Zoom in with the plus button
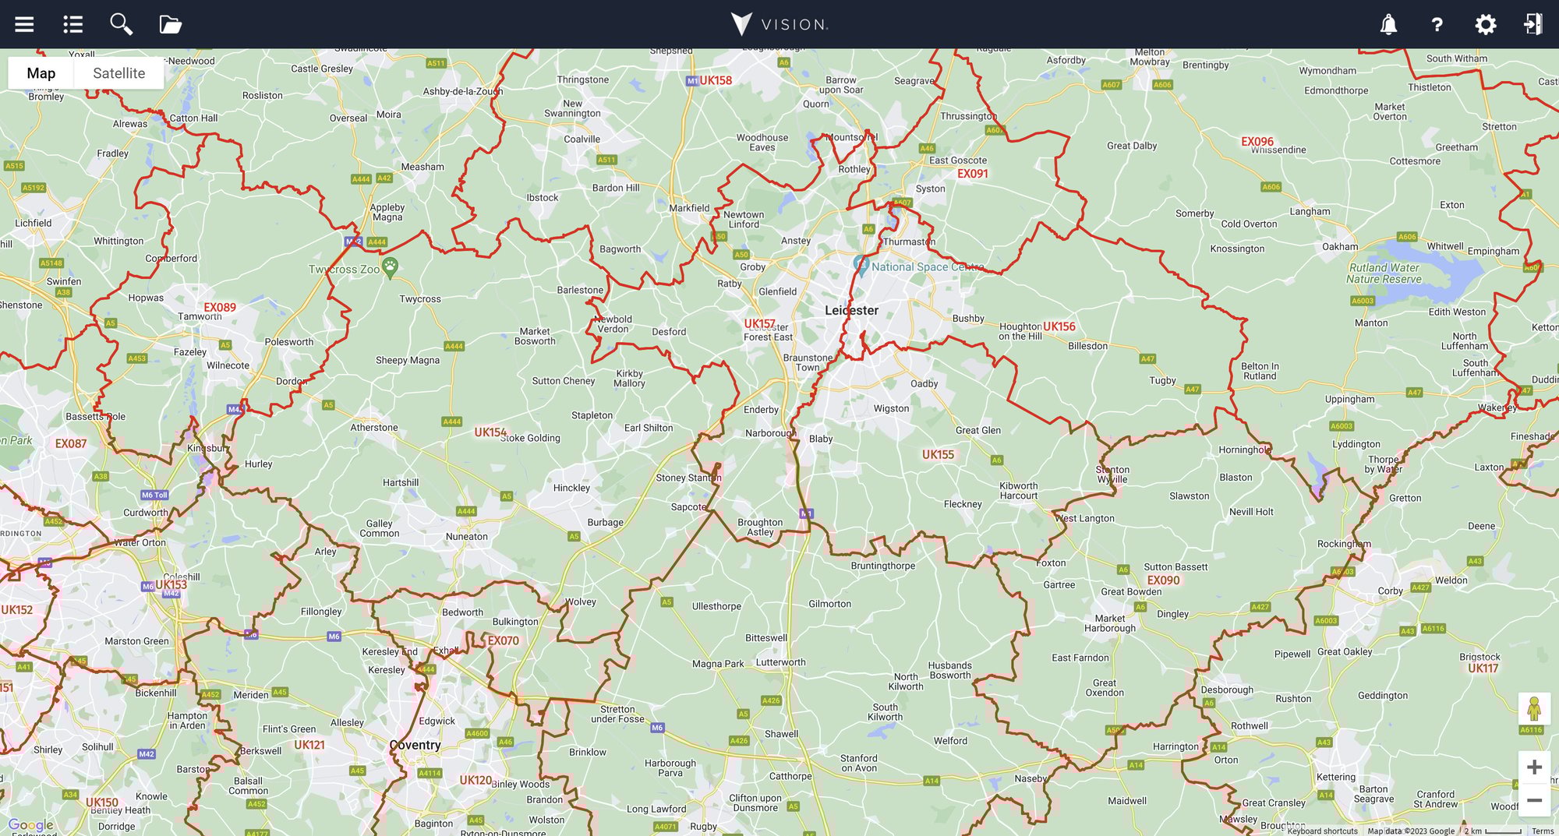 [1534, 767]
